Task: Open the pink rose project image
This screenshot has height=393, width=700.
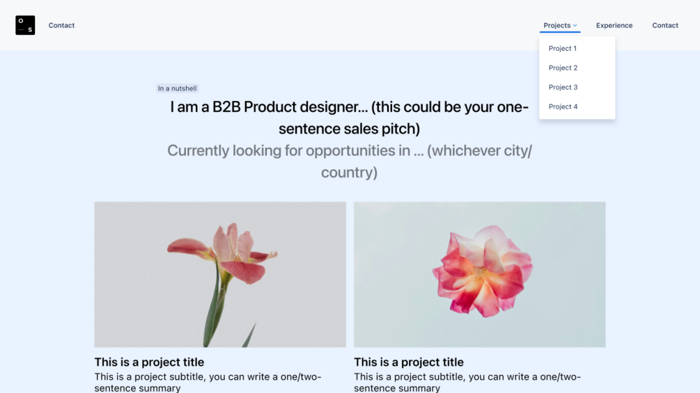Action: click(x=479, y=274)
